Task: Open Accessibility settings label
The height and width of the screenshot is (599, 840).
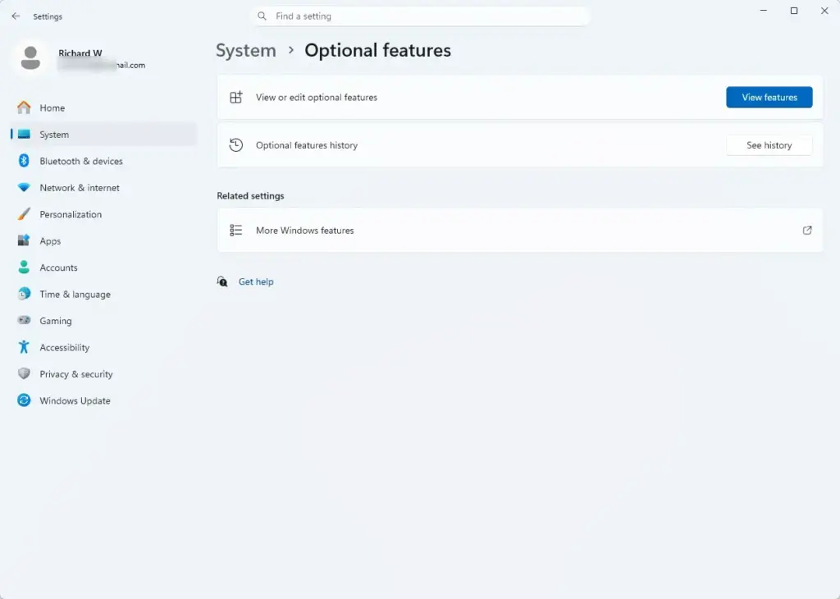Action: tap(64, 347)
